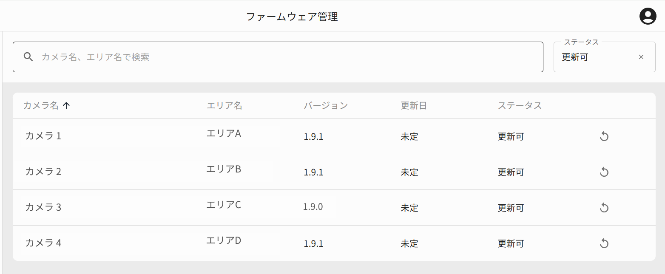Sort table by バージョン column
665x274 pixels.
(x=326, y=106)
